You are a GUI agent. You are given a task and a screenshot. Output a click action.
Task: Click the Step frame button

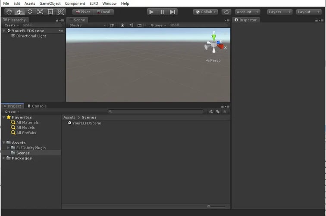coord(172,12)
